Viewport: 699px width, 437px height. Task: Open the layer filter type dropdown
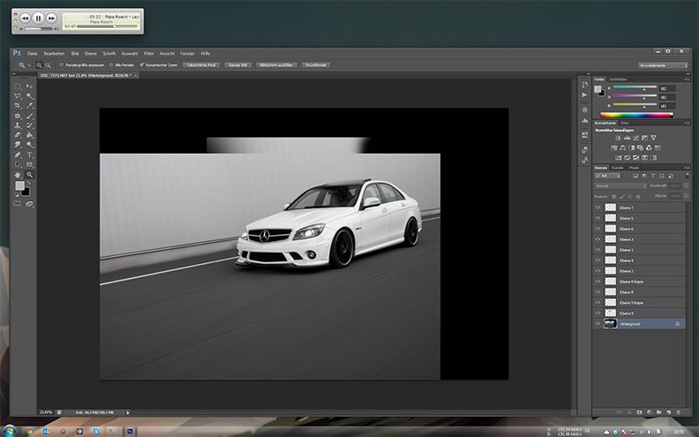pyautogui.click(x=608, y=177)
